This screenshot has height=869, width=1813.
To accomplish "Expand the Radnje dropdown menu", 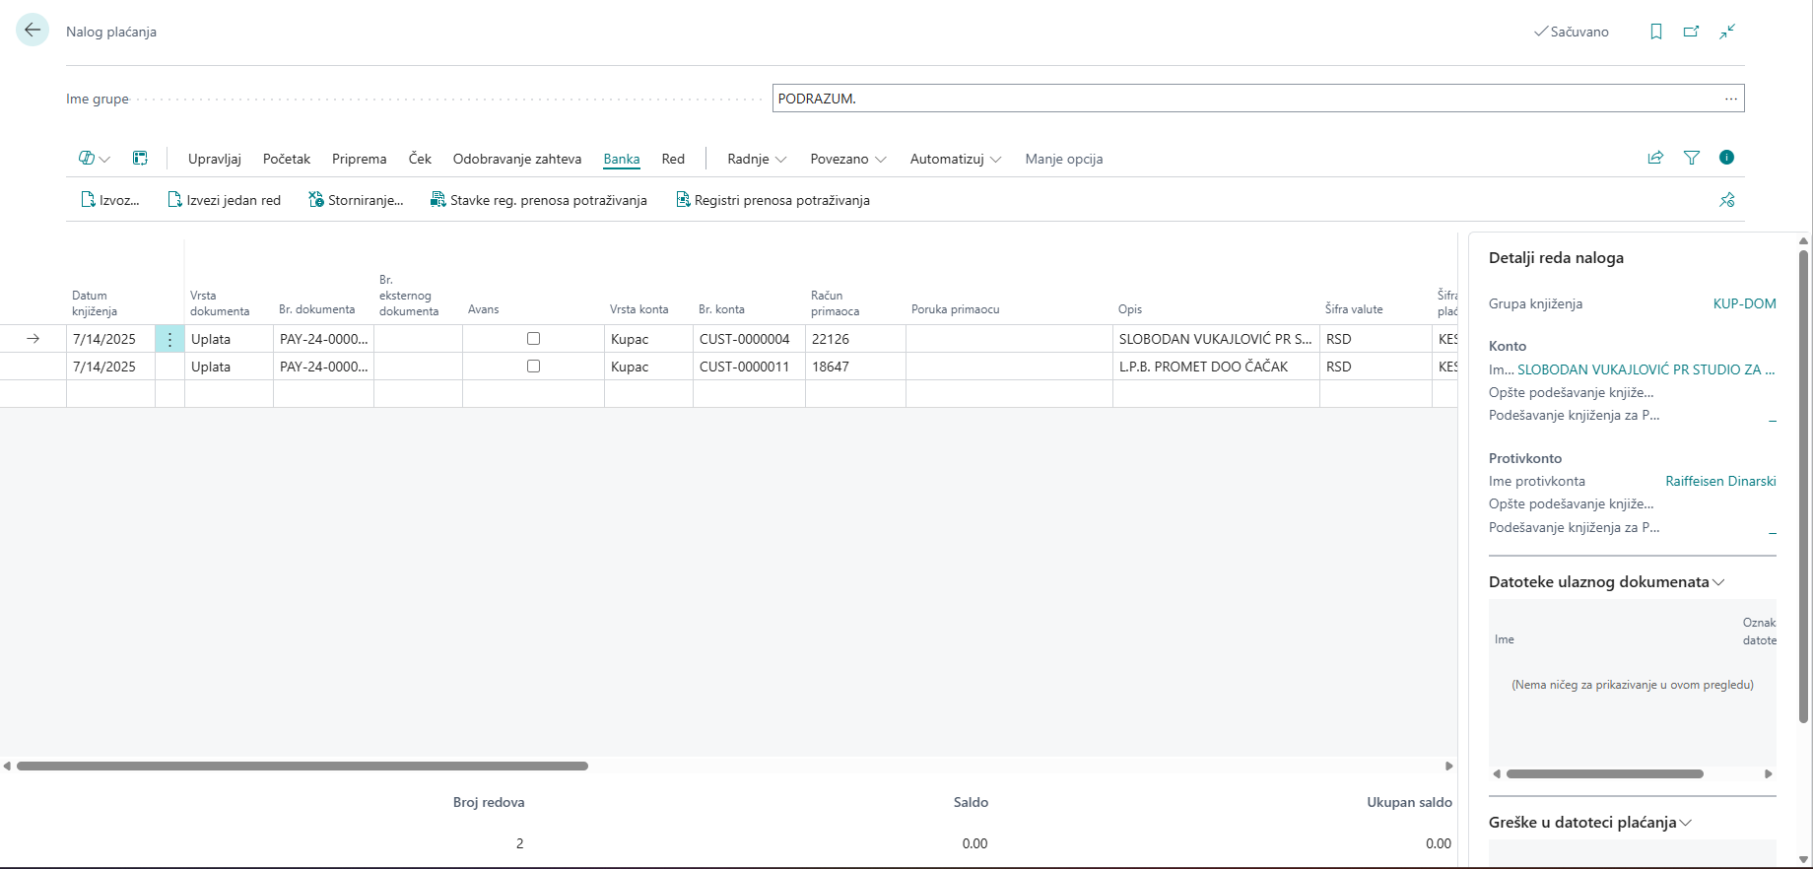I will click(757, 159).
